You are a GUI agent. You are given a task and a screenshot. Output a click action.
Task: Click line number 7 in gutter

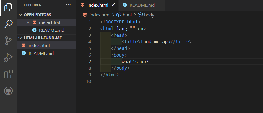pos(90,62)
